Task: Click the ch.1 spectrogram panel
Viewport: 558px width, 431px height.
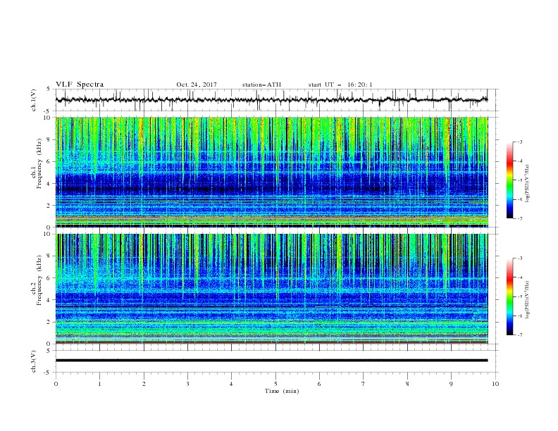Action: (x=271, y=172)
